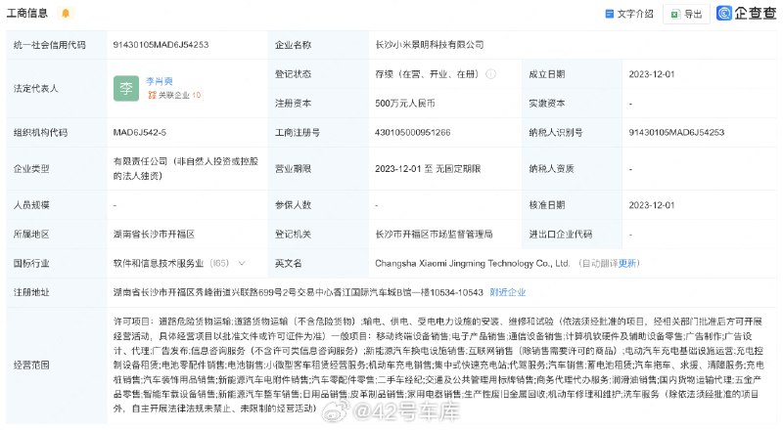Click the 工商信息 section heading

(27, 13)
